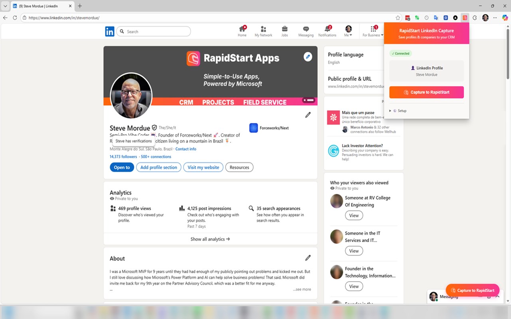The image size is (511, 319).
Task: Edit the About section
Action: point(308,258)
